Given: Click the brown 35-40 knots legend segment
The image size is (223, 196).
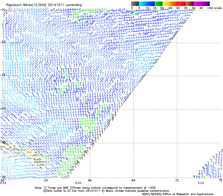Looking at the screenshot, I should (x=190, y=4).
